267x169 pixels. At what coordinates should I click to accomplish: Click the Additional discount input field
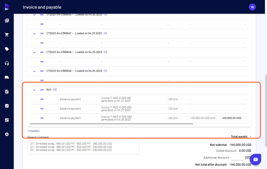[x=237, y=158]
